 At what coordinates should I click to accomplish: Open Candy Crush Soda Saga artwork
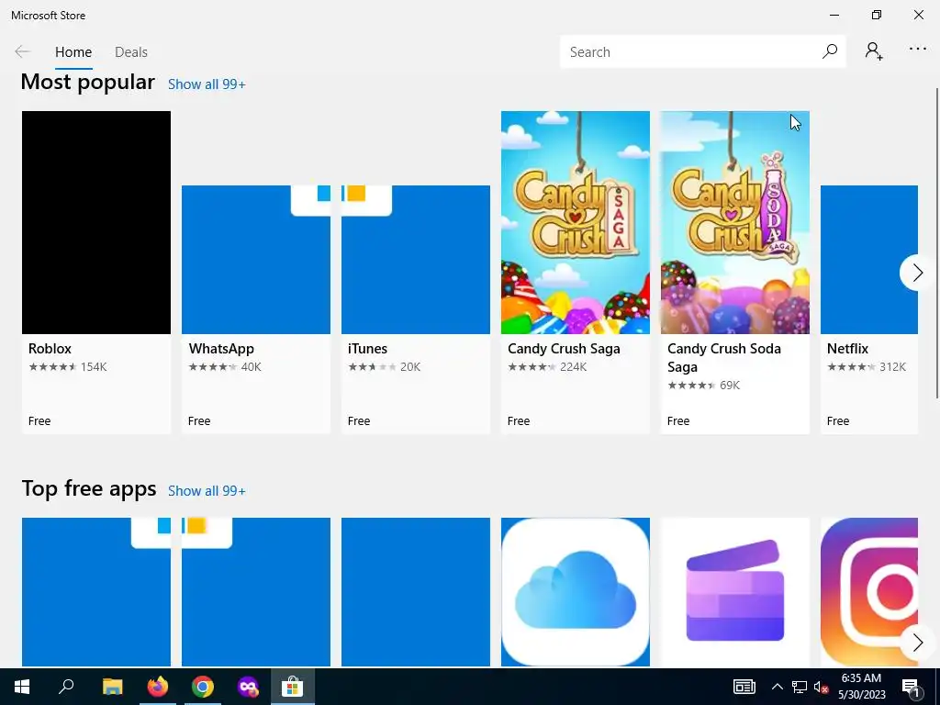[735, 222]
